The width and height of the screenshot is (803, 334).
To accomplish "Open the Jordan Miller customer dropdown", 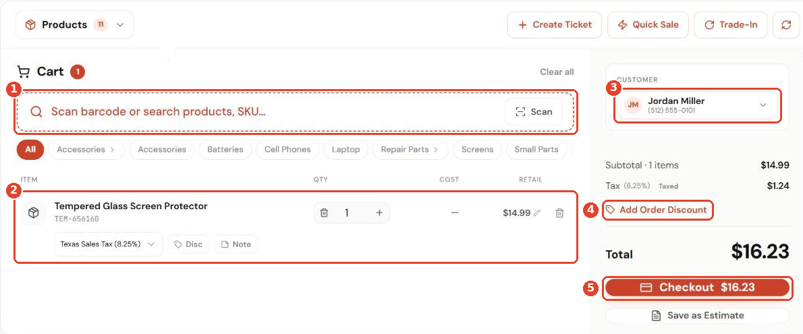I will [698, 105].
